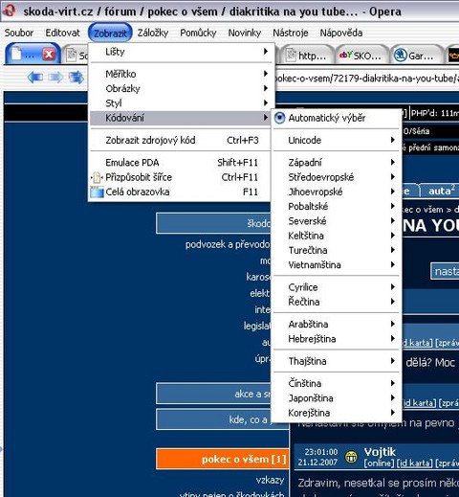Click the Gar... tab icon
Screen dimensions: 459x497
click(400, 56)
